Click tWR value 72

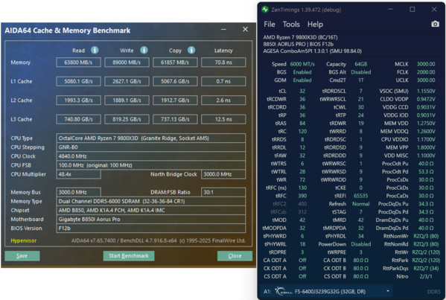[x=302, y=179]
